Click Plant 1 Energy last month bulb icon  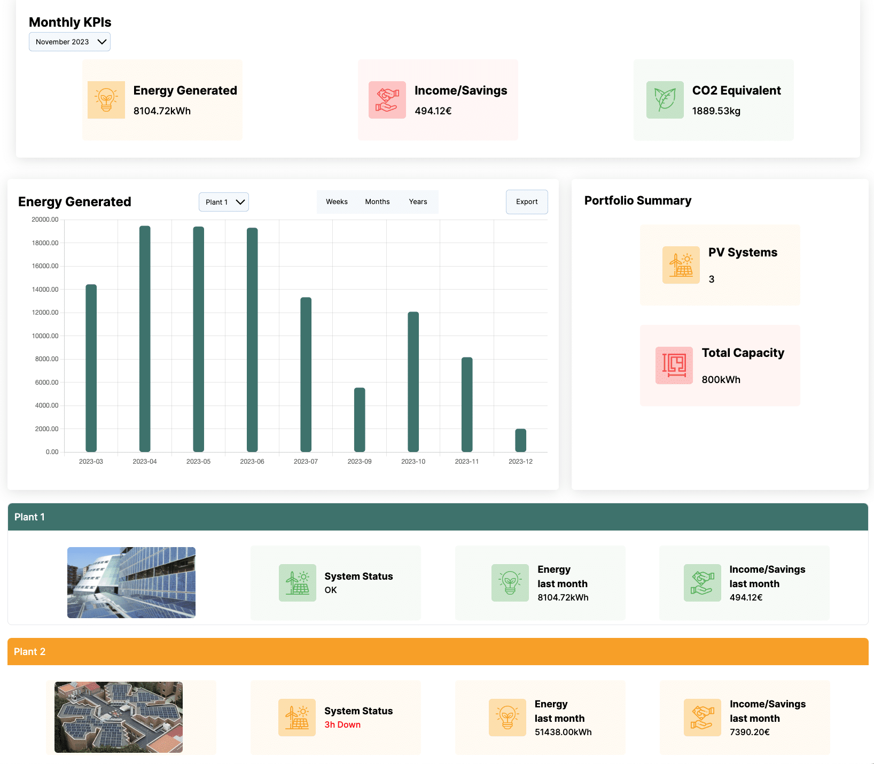pyautogui.click(x=510, y=583)
